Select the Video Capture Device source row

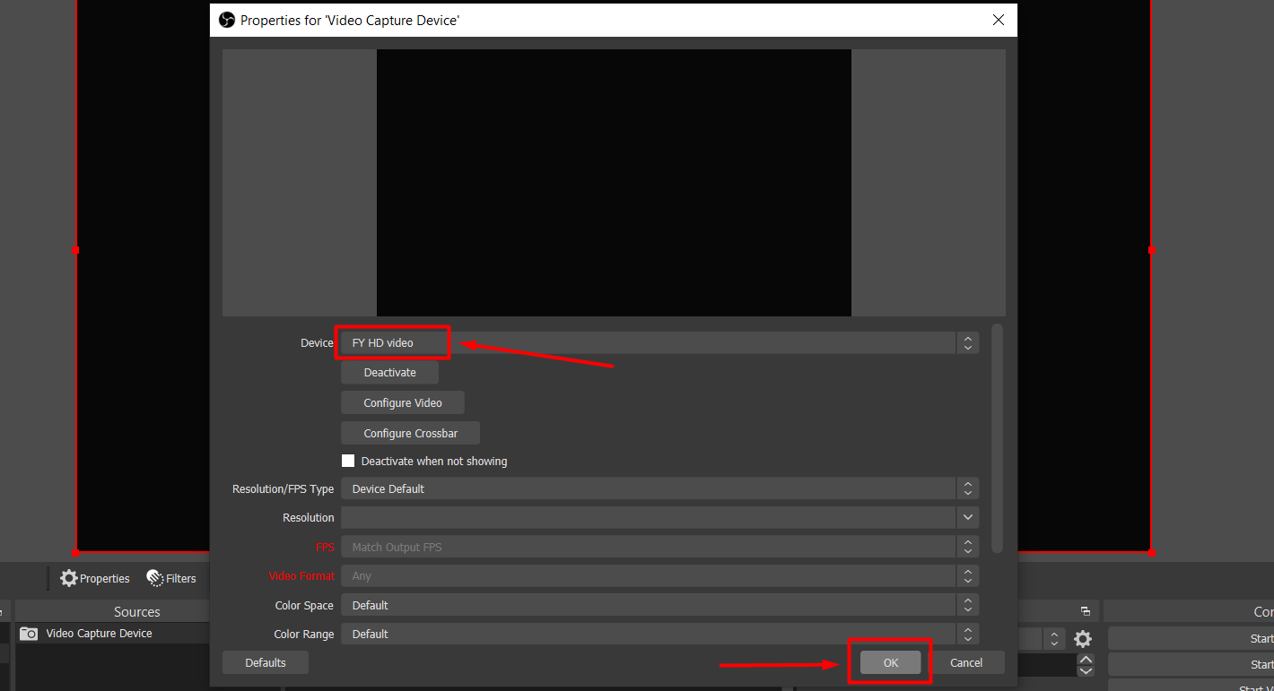(x=112, y=634)
